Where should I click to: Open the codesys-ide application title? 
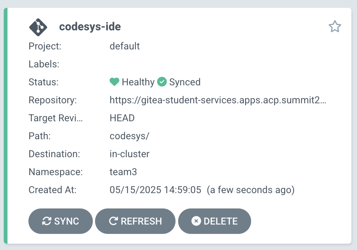90,27
